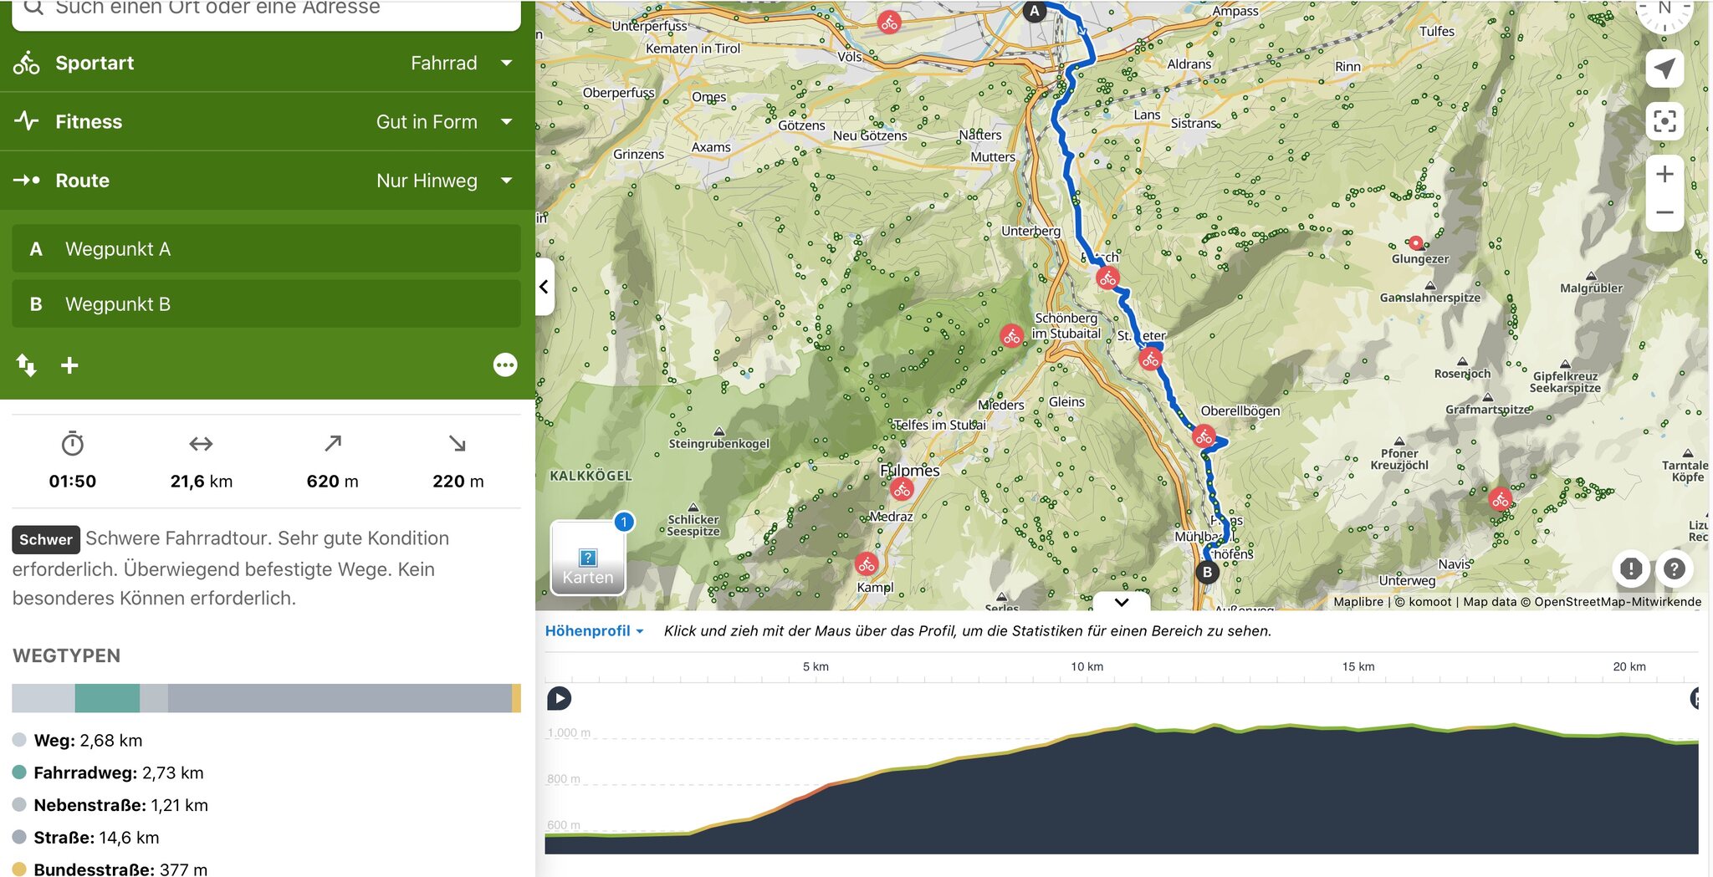Open the map help question mark icon
Screen dimensions: 1713x877
[1674, 569]
